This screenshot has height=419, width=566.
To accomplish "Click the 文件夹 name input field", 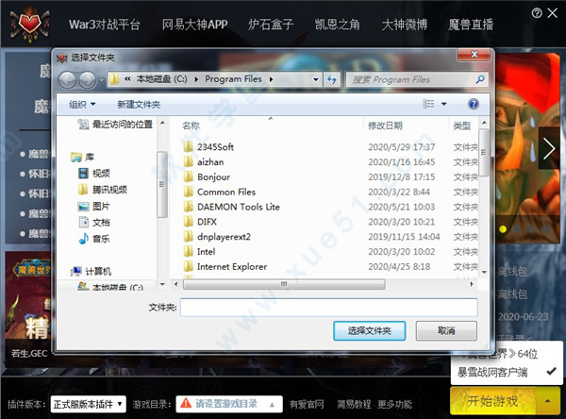I will point(329,308).
